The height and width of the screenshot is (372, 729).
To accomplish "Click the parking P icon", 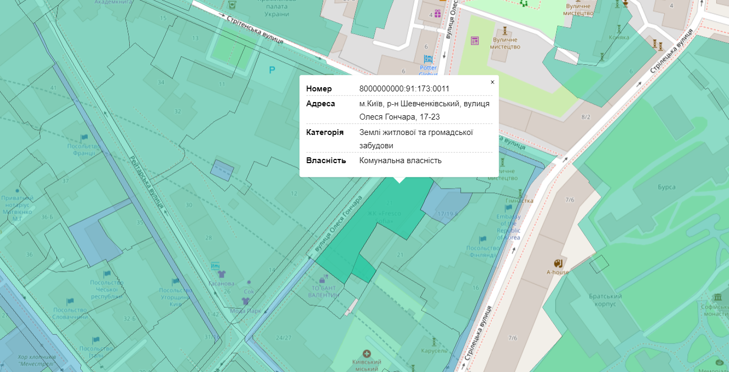I will pyautogui.click(x=272, y=70).
